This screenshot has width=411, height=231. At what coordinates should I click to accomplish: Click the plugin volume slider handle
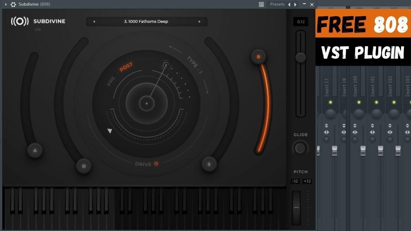[x=301, y=58]
